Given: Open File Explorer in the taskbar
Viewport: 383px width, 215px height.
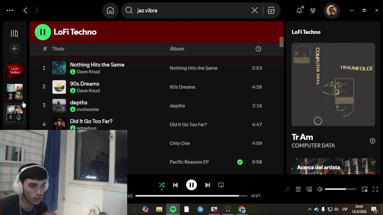Looking at the screenshot, I should 159,209.
